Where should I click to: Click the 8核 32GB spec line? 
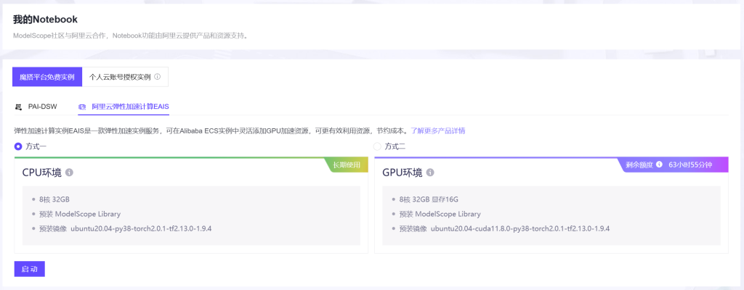coord(54,199)
